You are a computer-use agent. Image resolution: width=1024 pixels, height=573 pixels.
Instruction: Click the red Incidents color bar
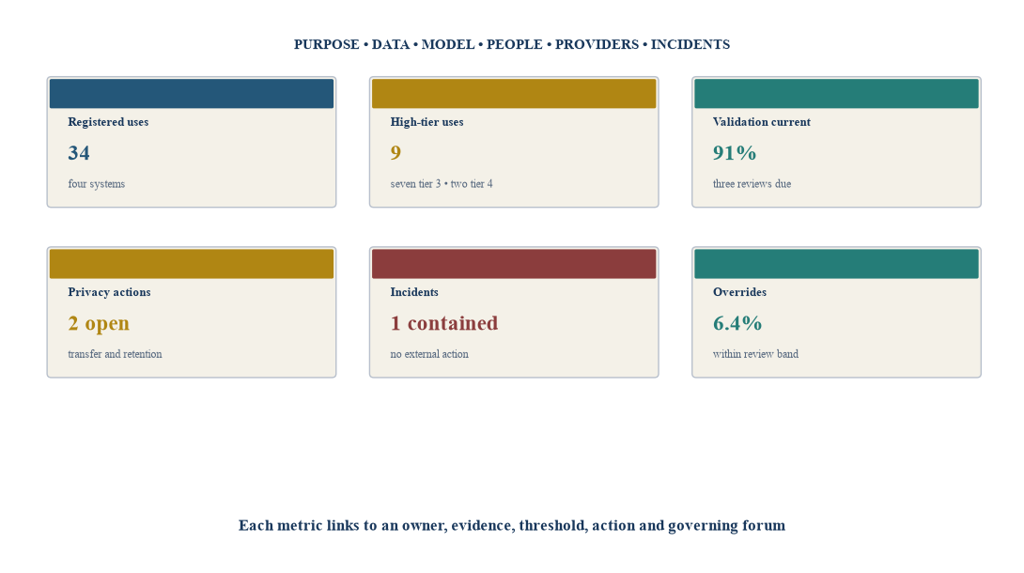click(x=514, y=264)
